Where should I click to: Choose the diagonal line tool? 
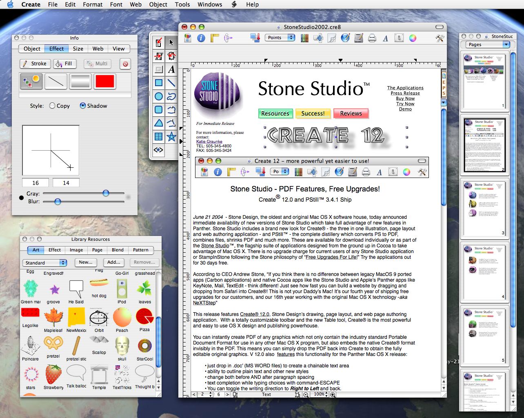coord(171,83)
